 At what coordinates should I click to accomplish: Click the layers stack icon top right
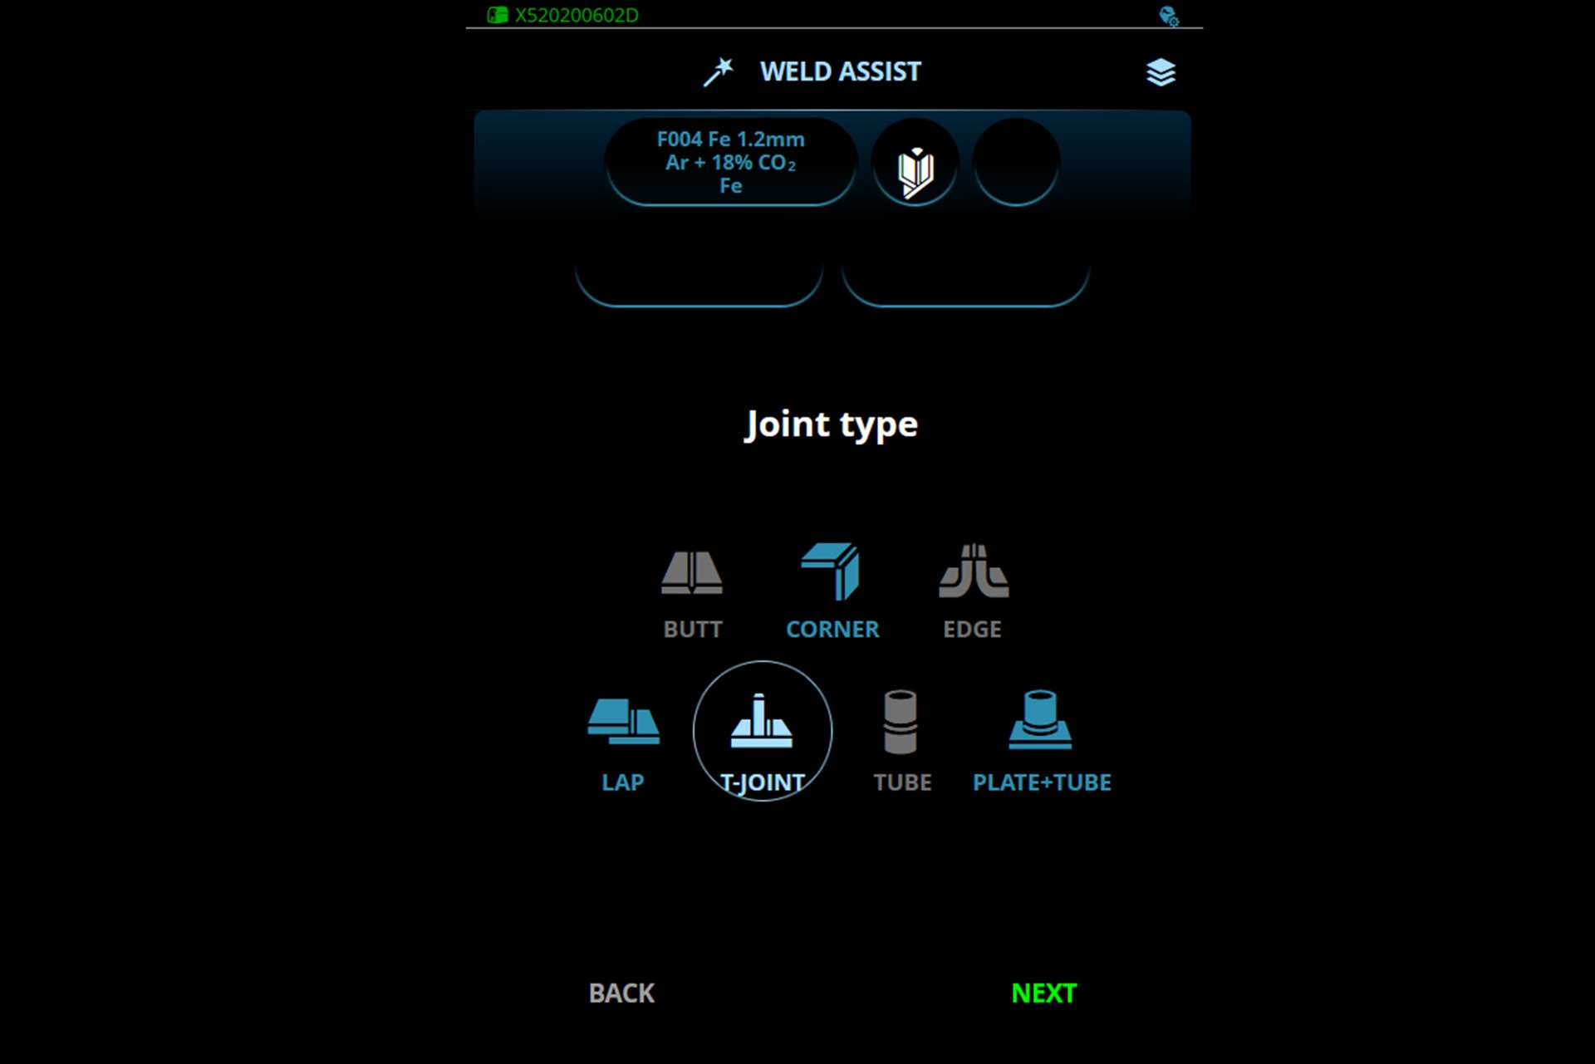coord(1161,71)
